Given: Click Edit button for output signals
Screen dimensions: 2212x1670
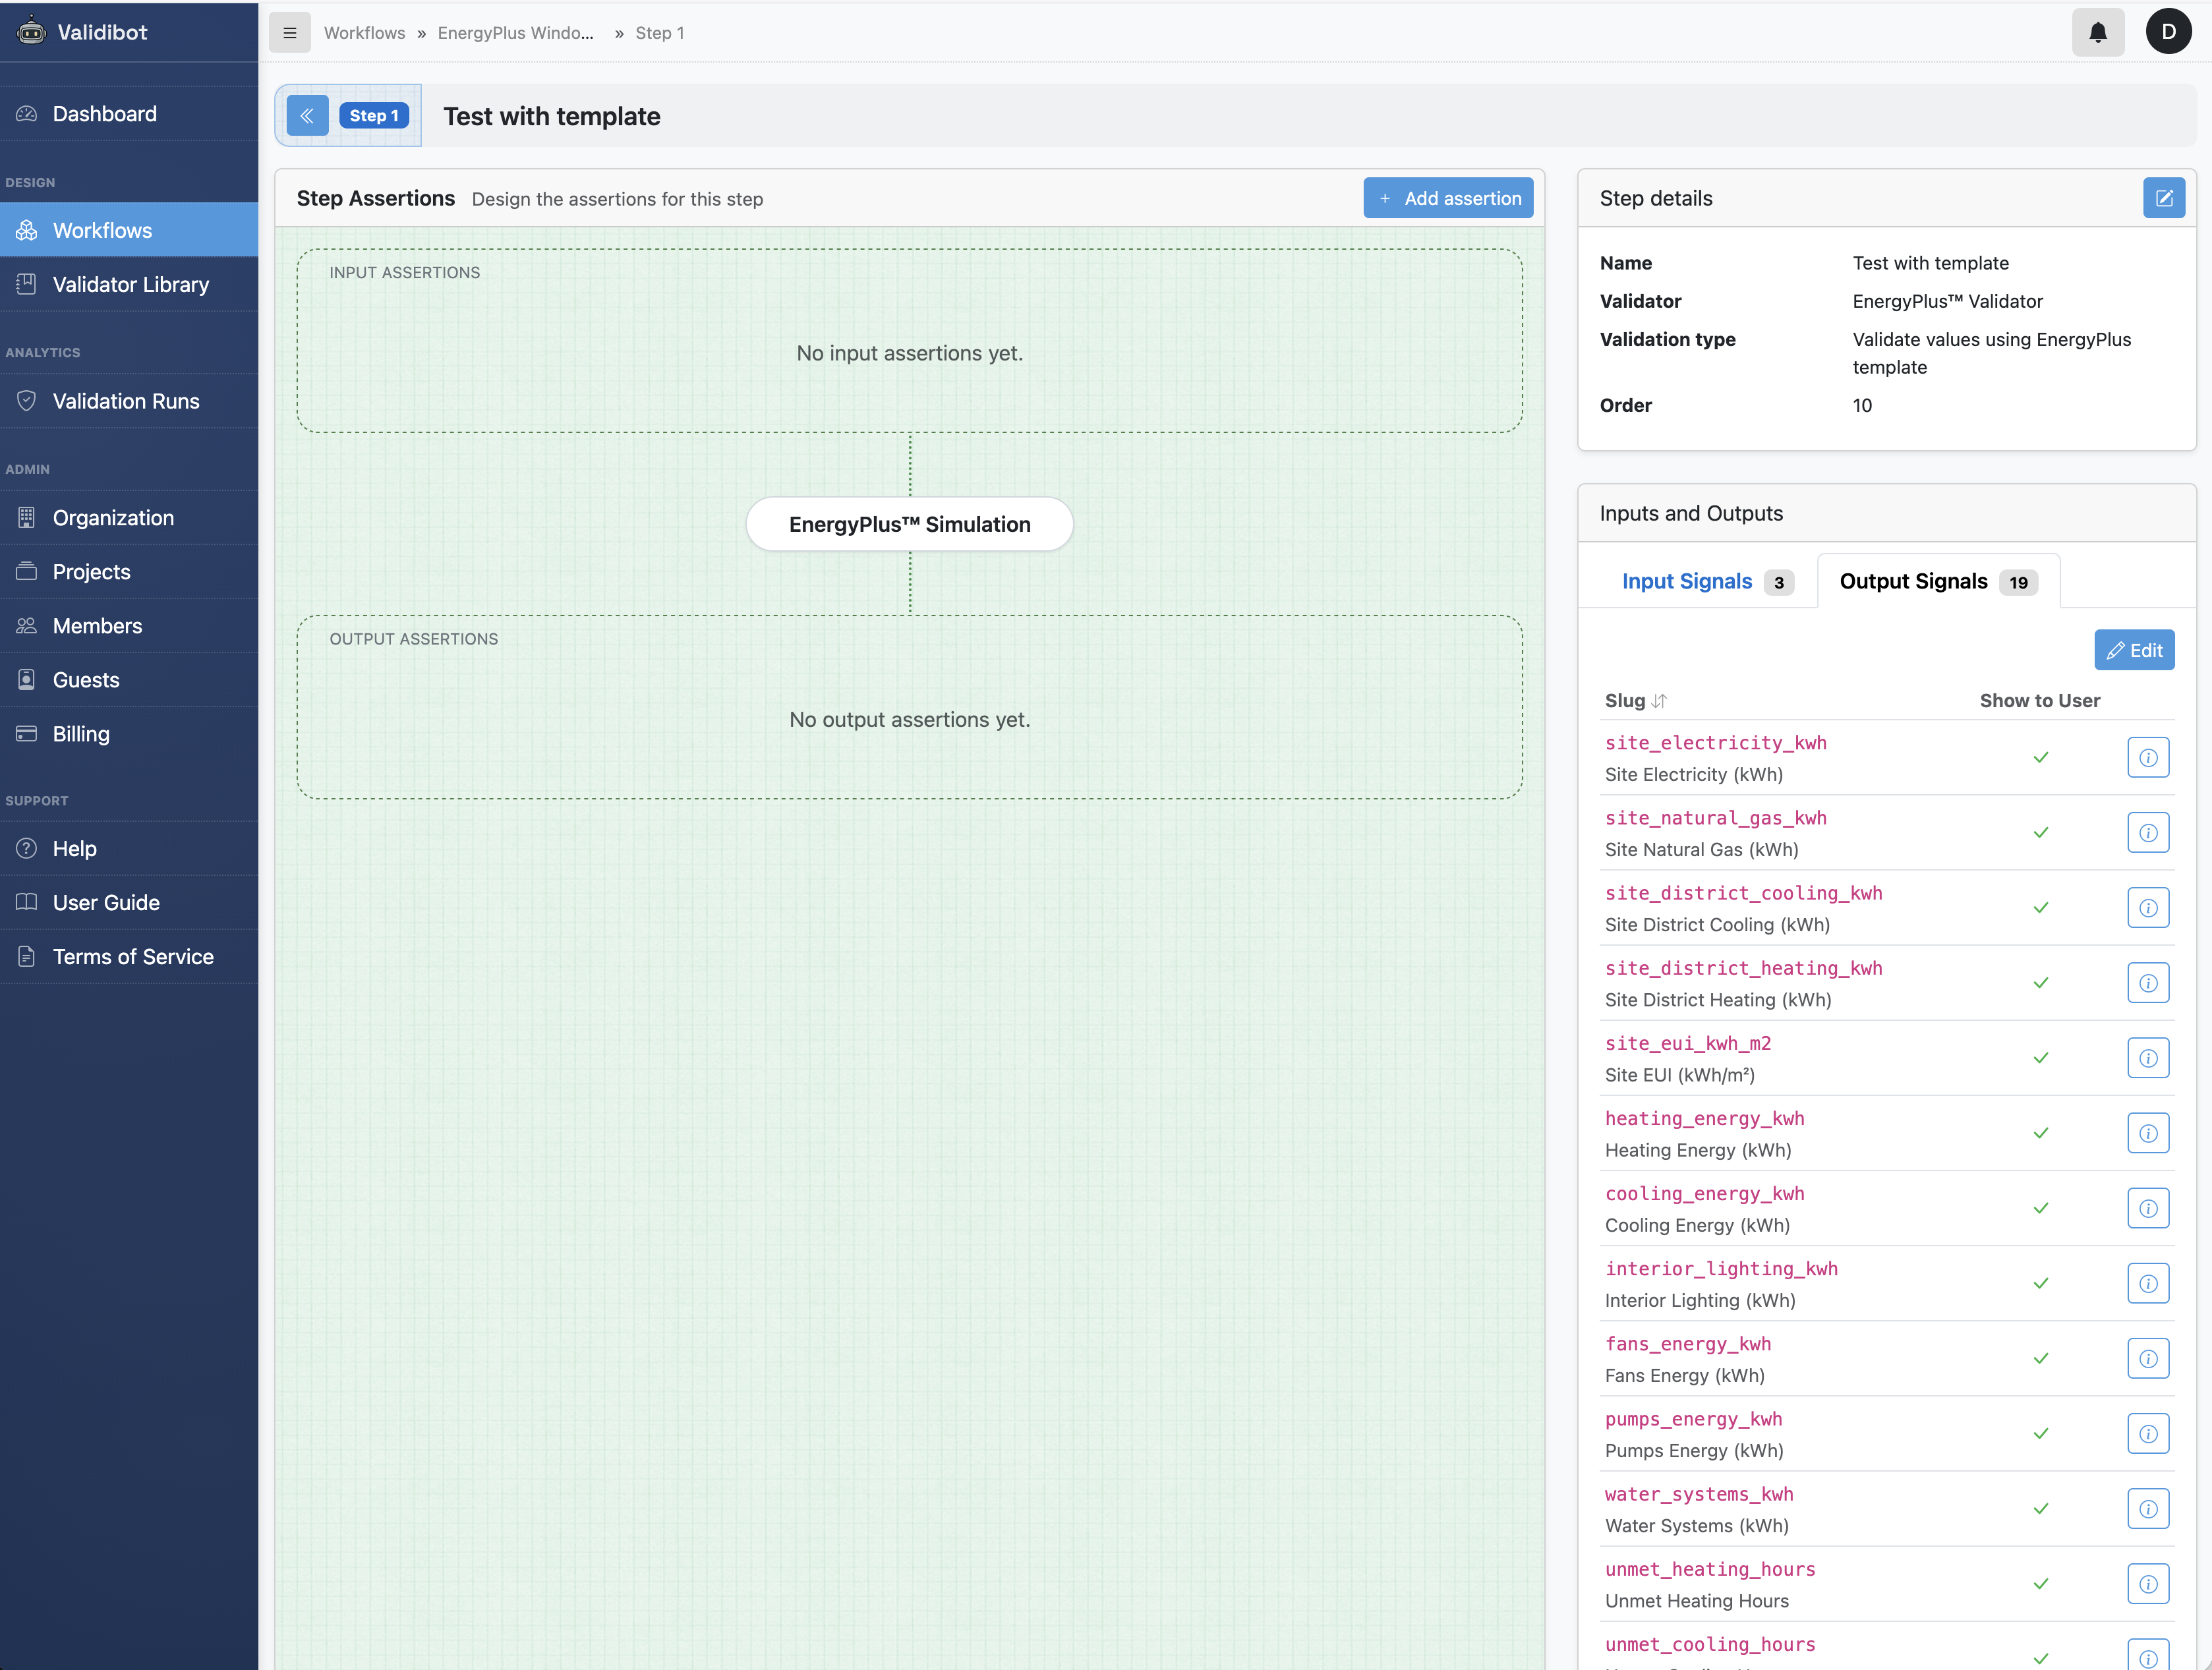Looking at the screenshot, I should (x=2133, y=651).
